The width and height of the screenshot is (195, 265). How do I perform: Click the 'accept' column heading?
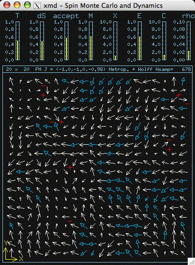[66, 16]
